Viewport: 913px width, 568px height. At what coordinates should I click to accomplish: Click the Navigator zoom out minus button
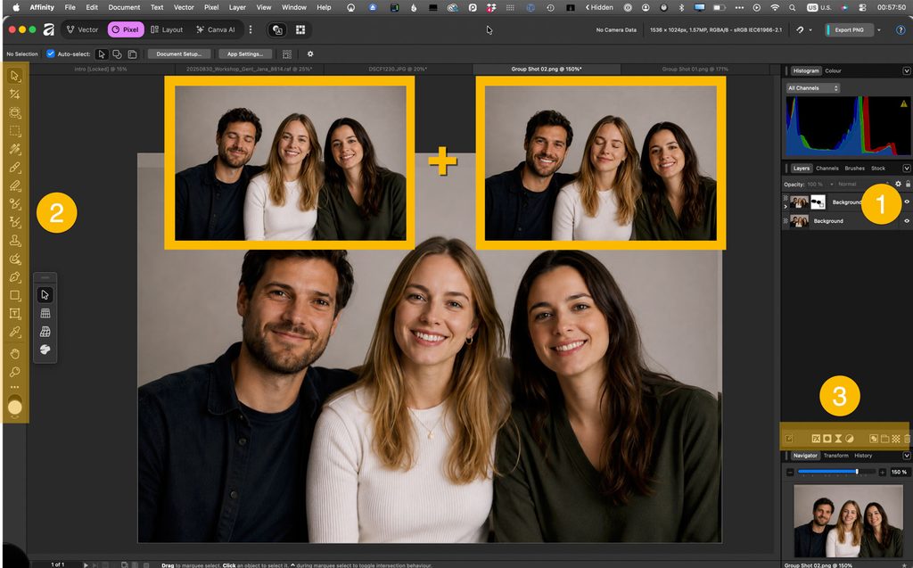coord(790,472)
